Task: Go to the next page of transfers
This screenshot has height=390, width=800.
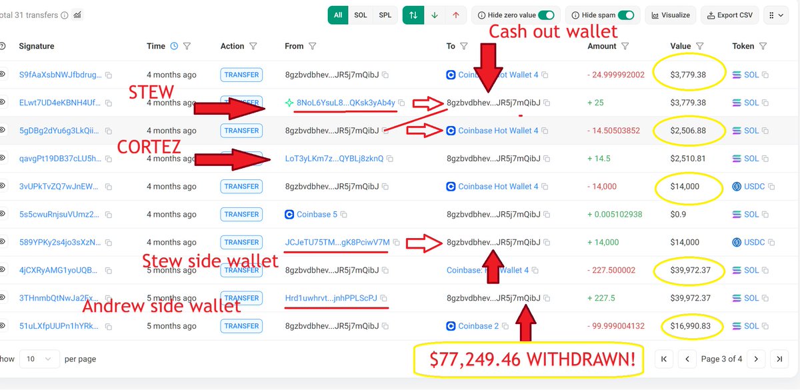Action: 755,359
